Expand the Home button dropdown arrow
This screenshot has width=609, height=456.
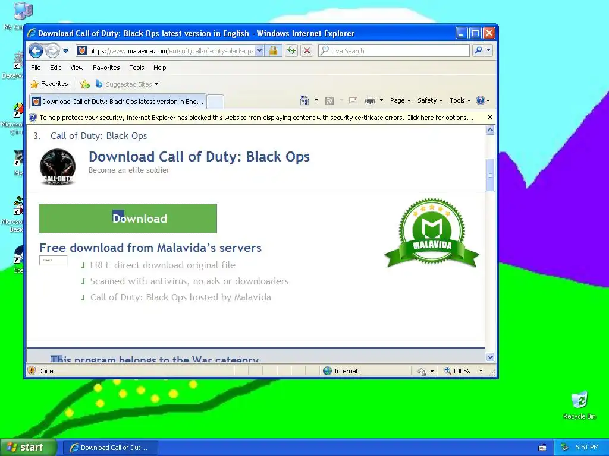point(316,100)
